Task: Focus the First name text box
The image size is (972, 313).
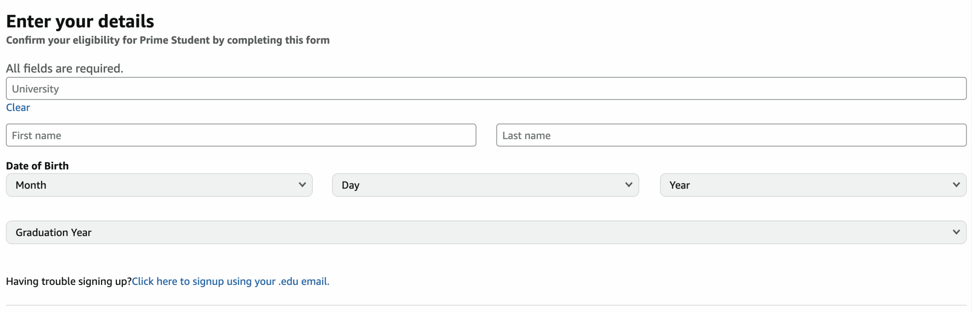Action: (x=241, y=135)
